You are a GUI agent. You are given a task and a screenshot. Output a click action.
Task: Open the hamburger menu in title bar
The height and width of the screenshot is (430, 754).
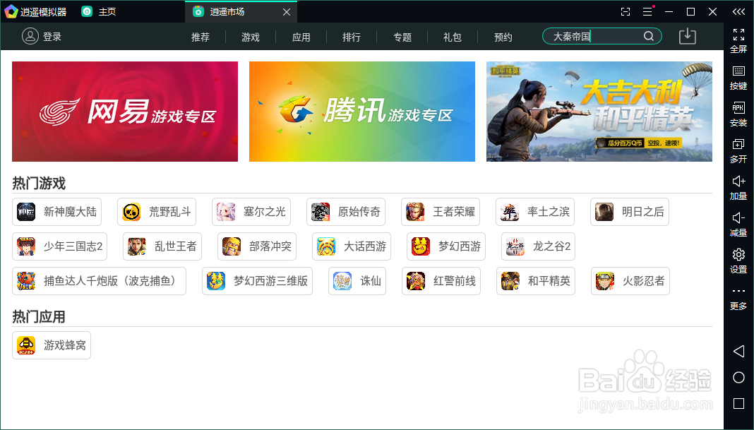(647, 11)
